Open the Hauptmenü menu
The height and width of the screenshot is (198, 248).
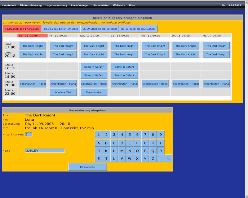(9, 5)
